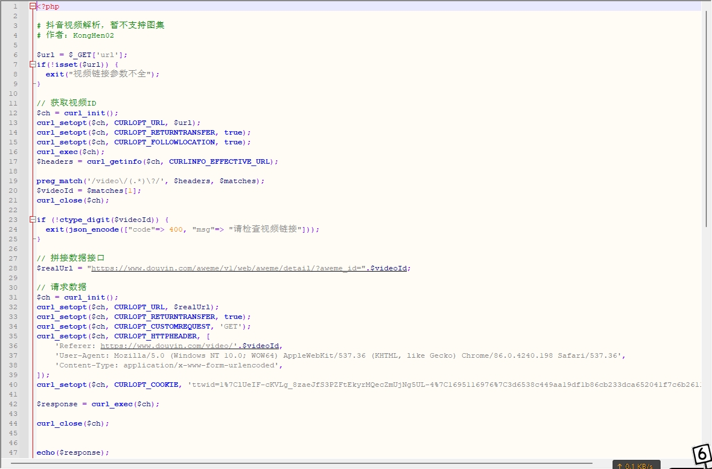The width and height of the screenshot is (712, 469).
Task: Click the author comment 'KongHen02'
Action: [94, 35]
